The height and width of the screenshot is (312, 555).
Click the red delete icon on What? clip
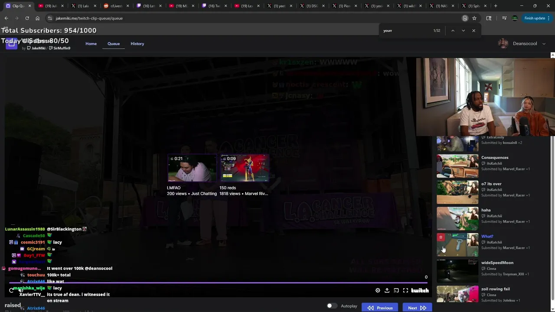coord(441,237)
